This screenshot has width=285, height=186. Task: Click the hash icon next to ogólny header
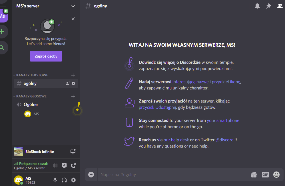(88, 6)
